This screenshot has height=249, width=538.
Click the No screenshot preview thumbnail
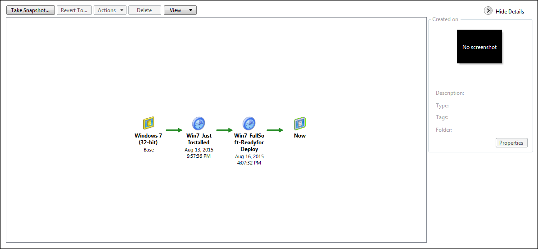pos(479,47)
